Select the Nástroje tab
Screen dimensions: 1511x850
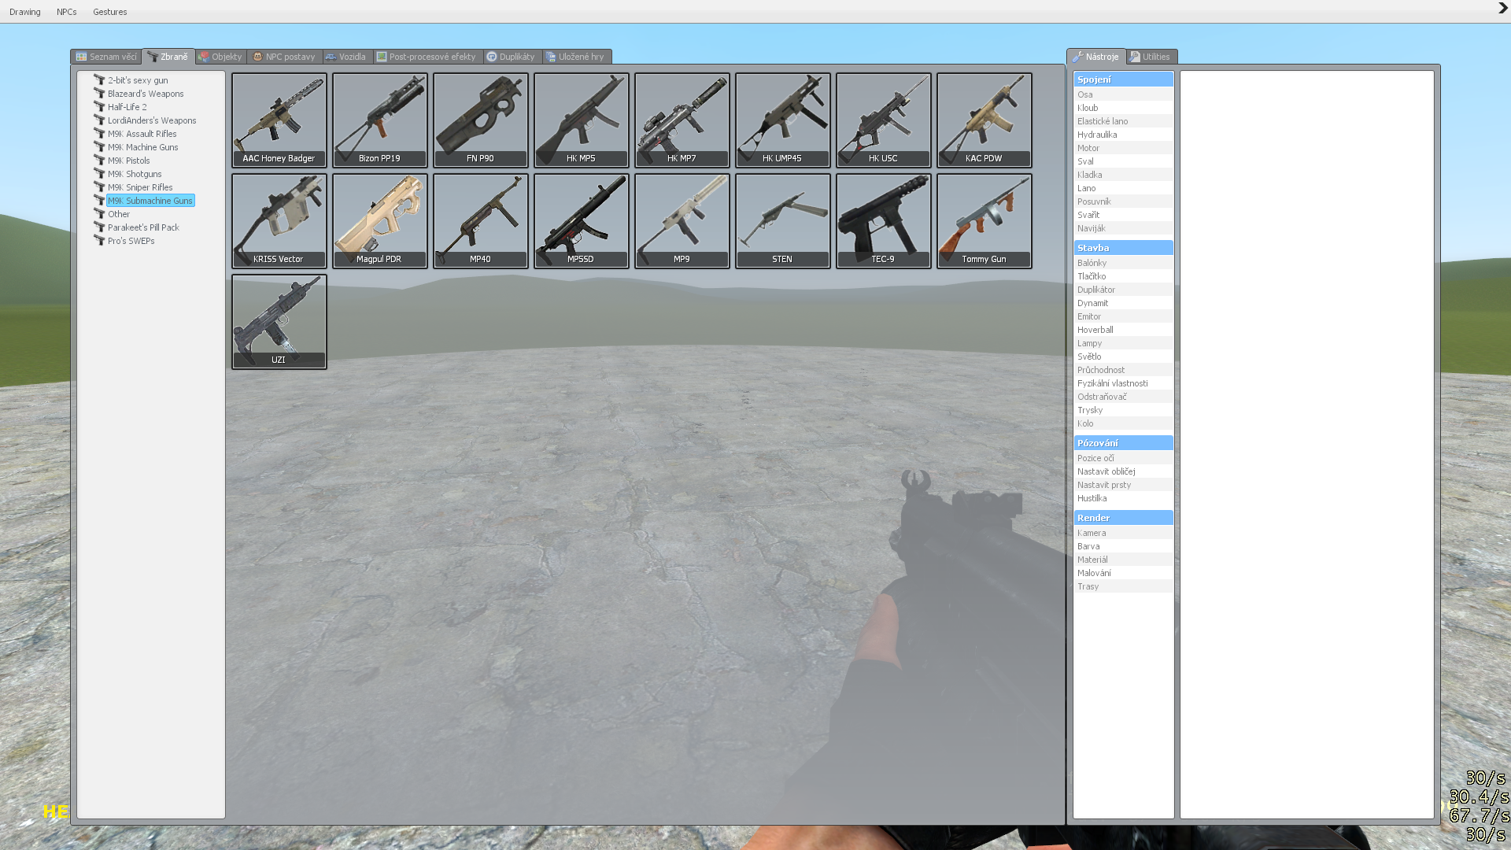click(x=1096, y=57)
